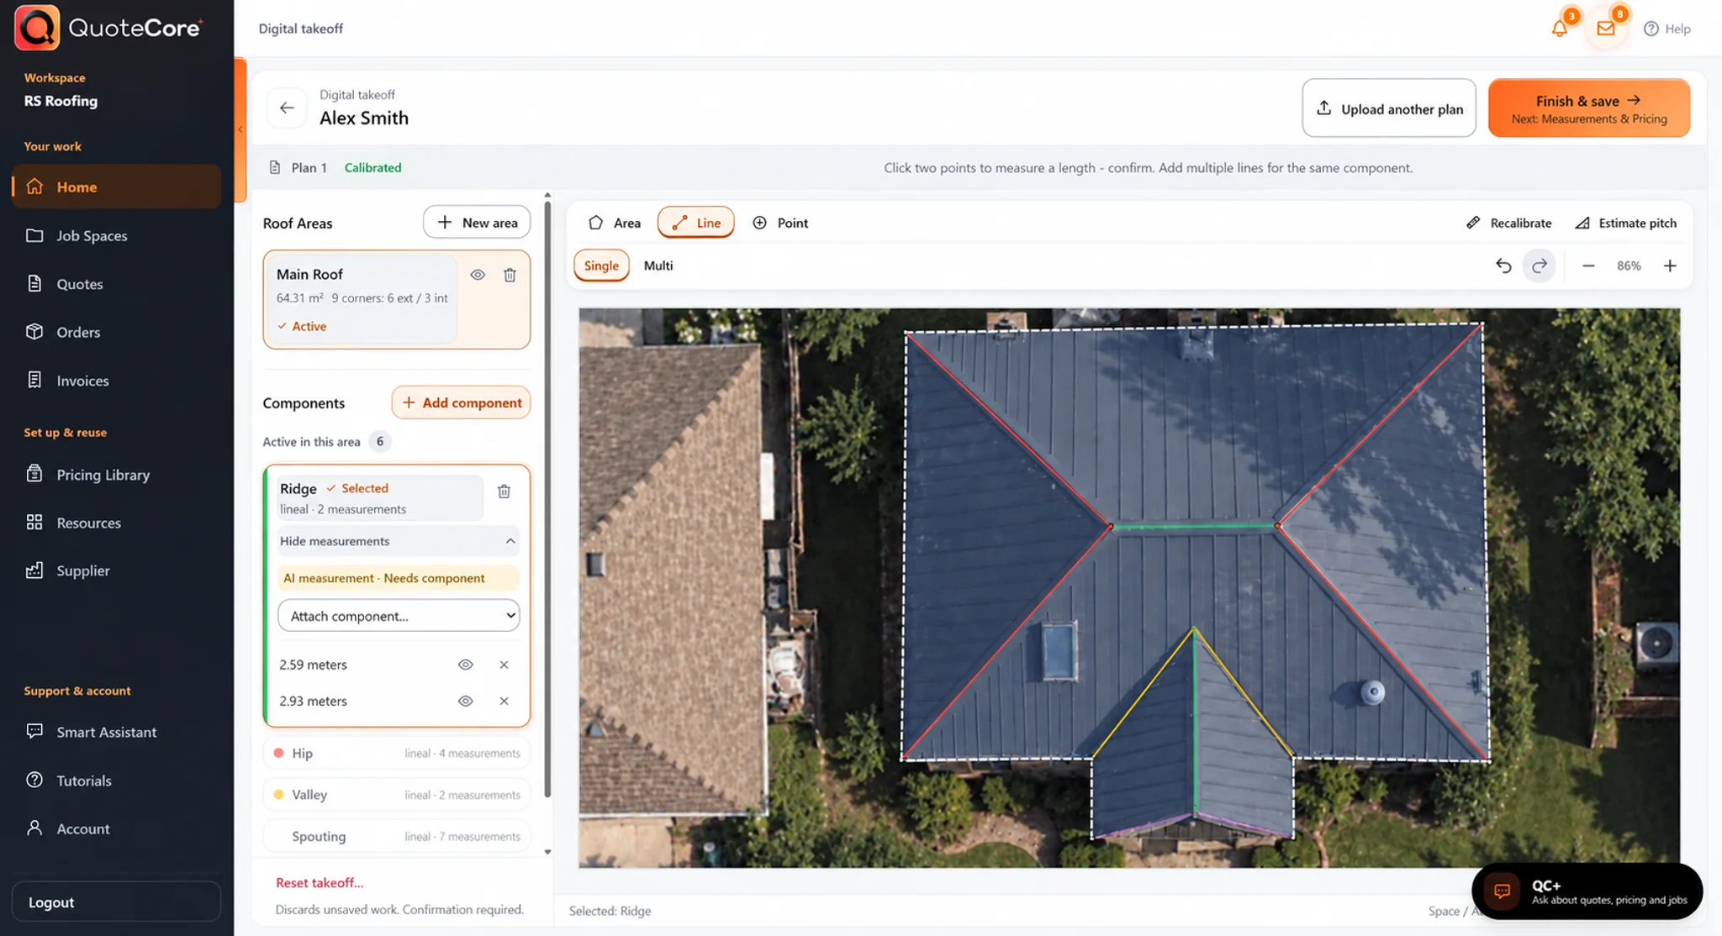Switch to Single line mode
1722x936 pixels.
(601, 266)
